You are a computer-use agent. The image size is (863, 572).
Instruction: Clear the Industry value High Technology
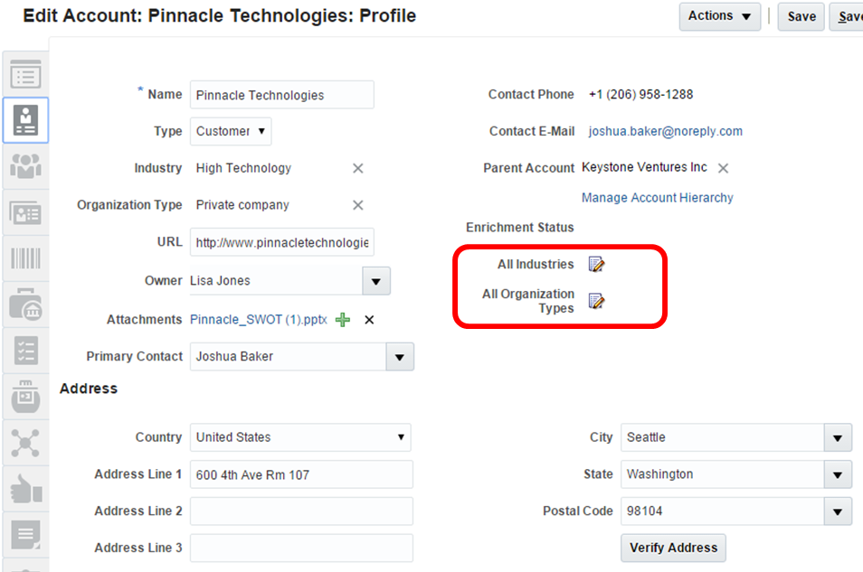(358, 168)
